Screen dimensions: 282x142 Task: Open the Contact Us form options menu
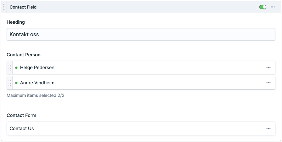pos(268,128)
